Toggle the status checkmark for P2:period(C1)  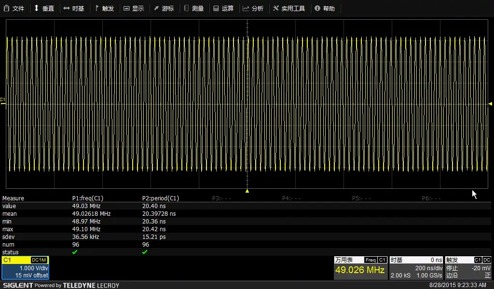145,252
